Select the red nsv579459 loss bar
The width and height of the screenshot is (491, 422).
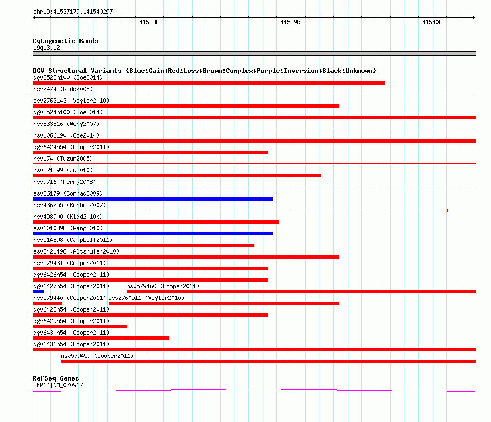point(268,361)
